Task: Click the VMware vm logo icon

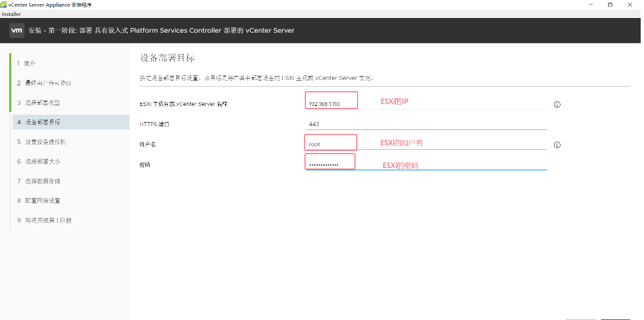Action: (17, 31)
